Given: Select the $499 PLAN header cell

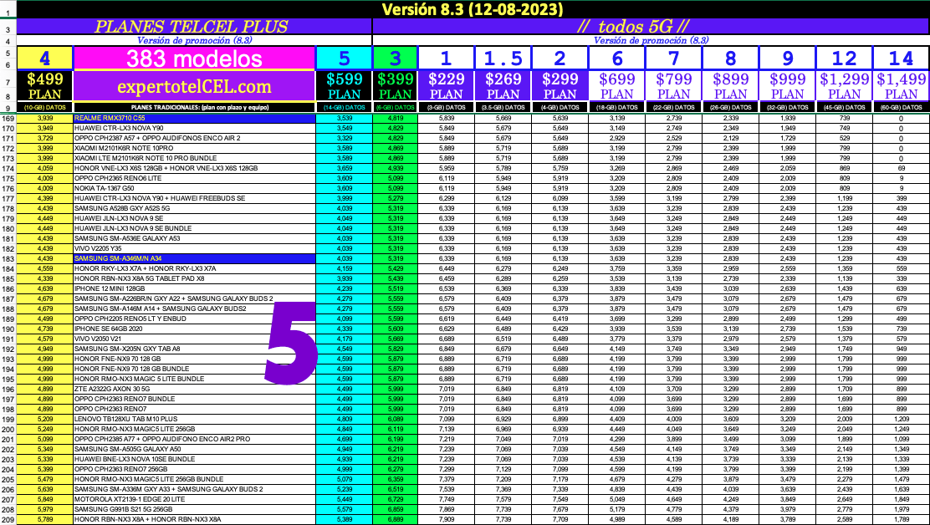Looking at the screenshot, I should pos(44,86).
